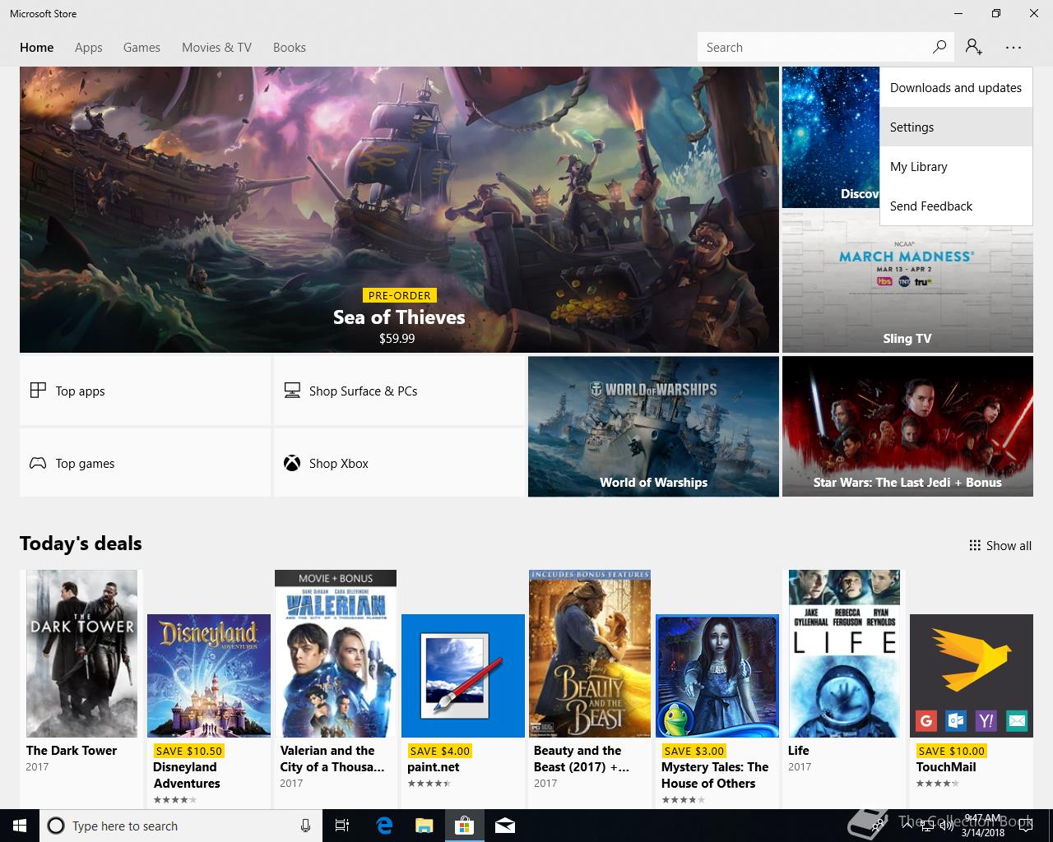
Task: Launch Microsoft Edge from the taskbar
Action: click(x=384, y=826)
